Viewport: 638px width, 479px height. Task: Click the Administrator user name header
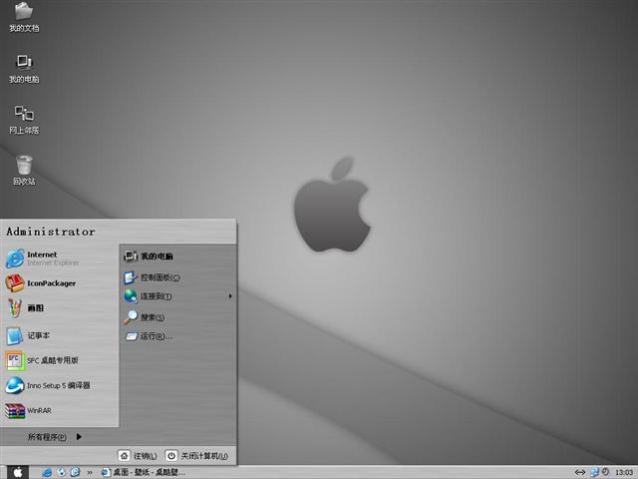[x=51, y=232]
